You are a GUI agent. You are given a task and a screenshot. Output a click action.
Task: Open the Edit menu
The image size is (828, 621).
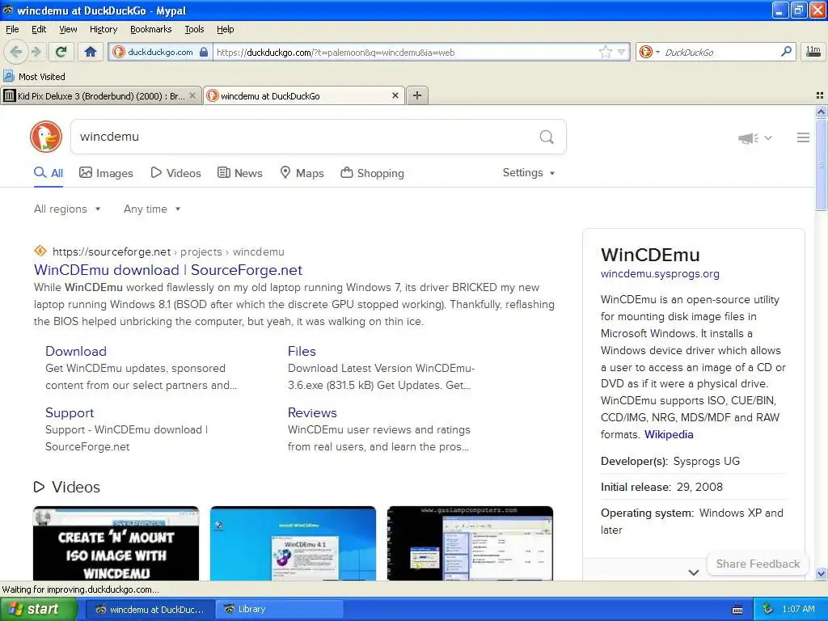coord(39,29)
